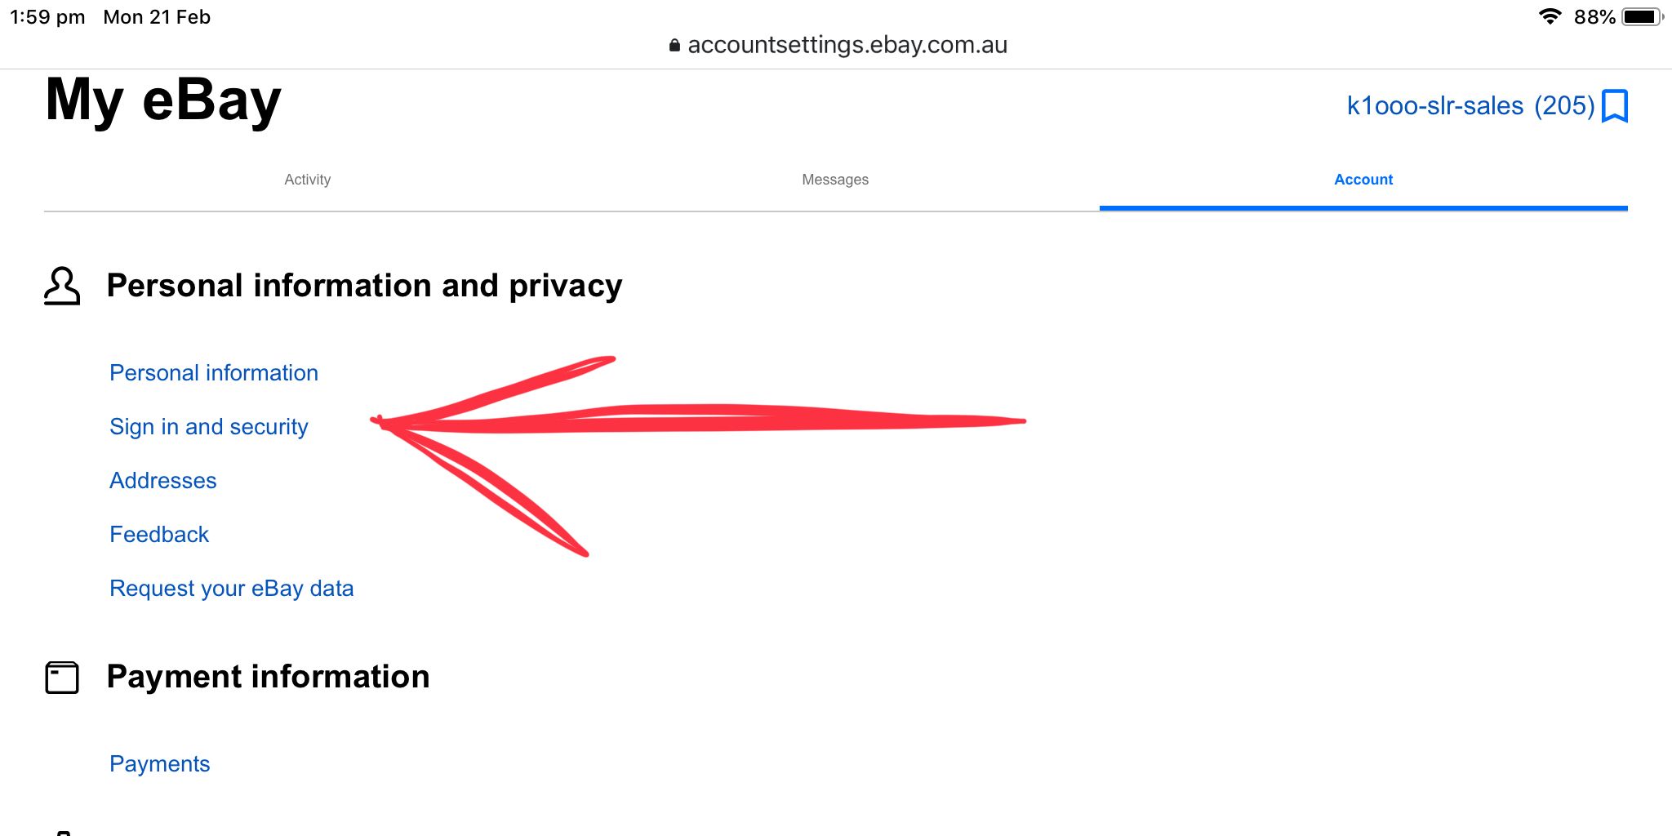This screenshot has width=1672, height=836.
Task: Open the Personal information link
Action: point(214,373)
